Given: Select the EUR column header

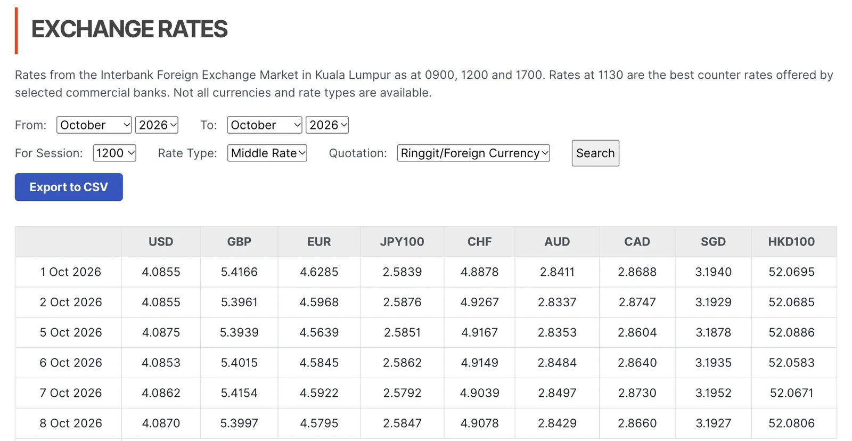Looking at the screenshot, I should point(319,242).
